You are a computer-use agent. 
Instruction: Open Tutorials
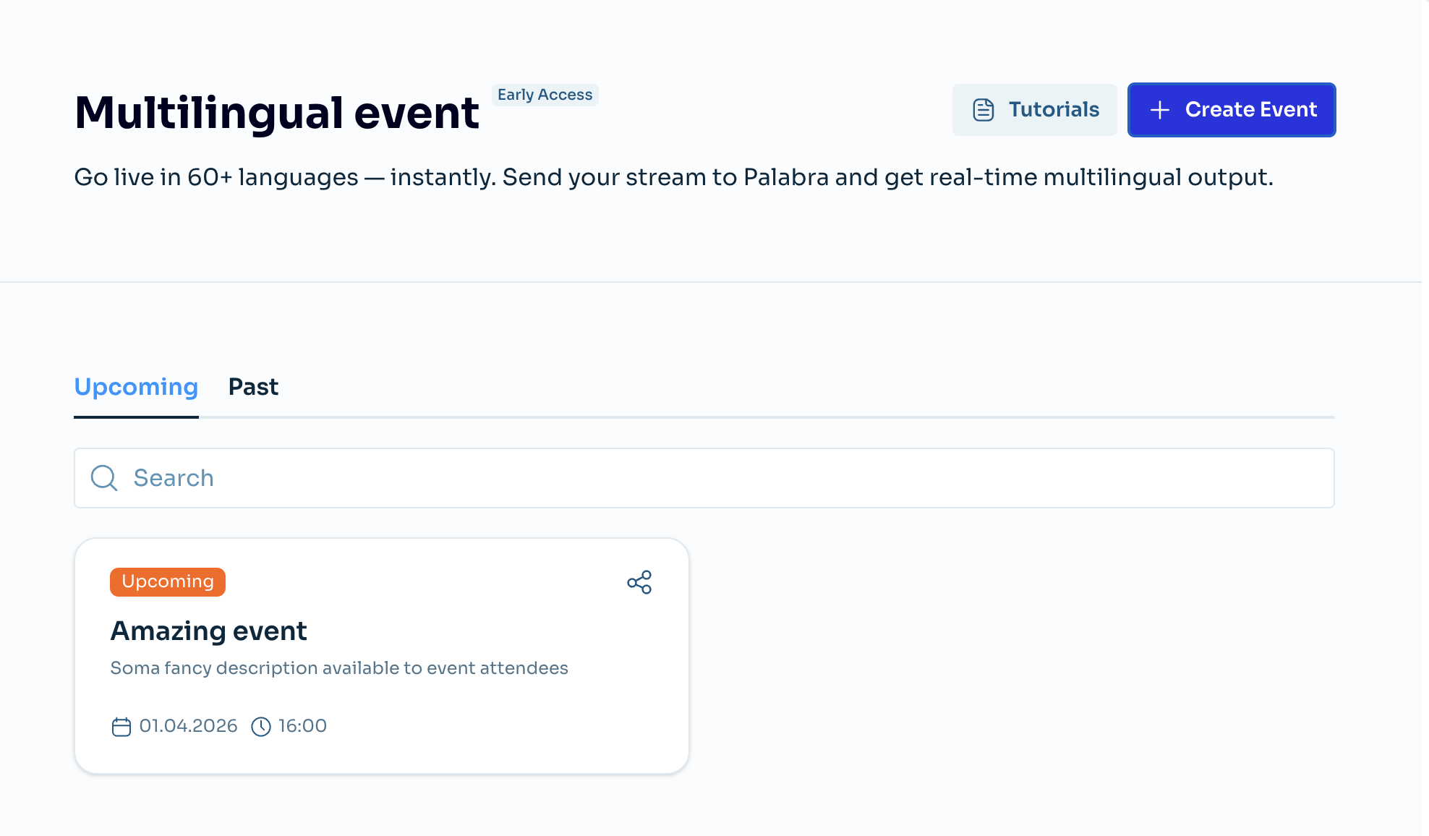point(1034,110)
